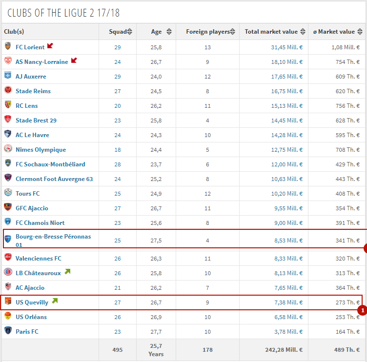Open the Nîmes Olympique club page
This screenshot has height=362, width=367.
[41, 150]
